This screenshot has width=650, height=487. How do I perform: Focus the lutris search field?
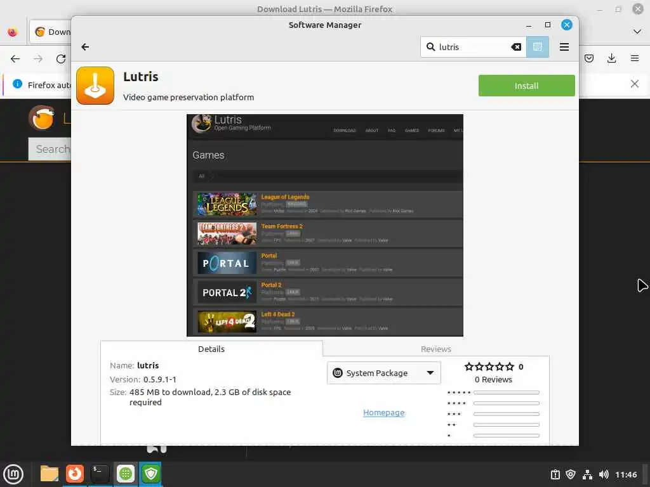click(473, 47)
